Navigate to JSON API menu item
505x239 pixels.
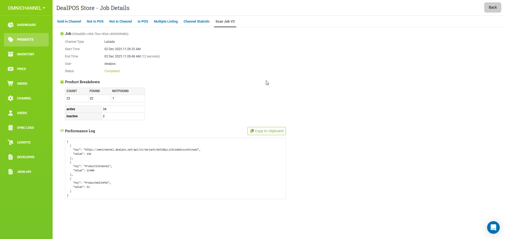pyautogui.click(x=26, y=172)
